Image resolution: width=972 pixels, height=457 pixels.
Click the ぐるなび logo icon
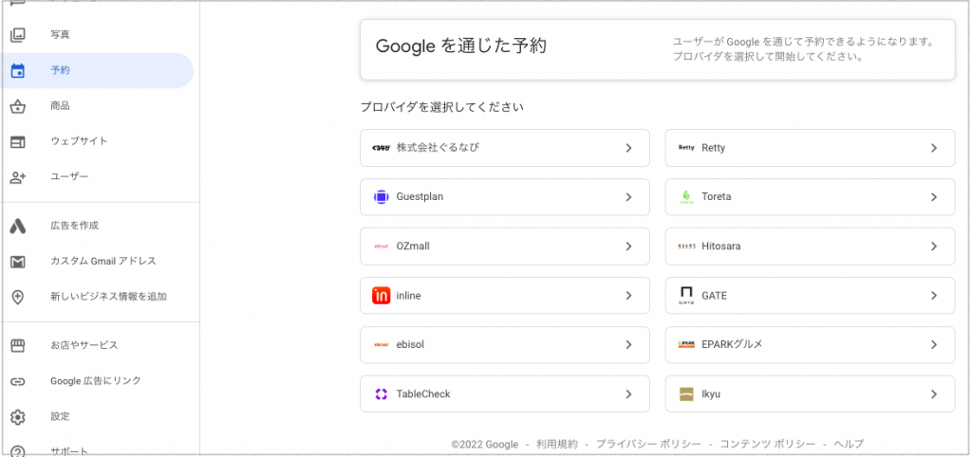click(x=382, y=148)
